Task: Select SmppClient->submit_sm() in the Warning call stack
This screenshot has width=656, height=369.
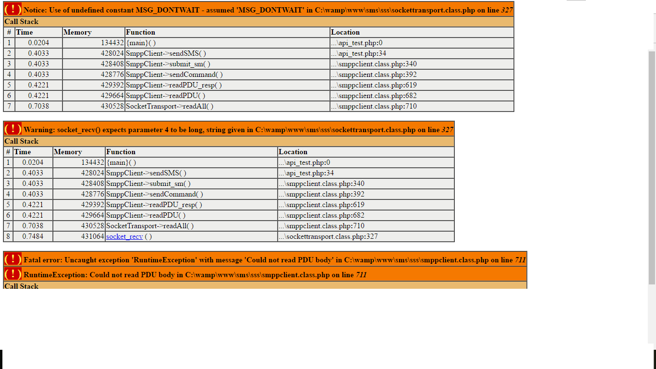Action: tap(149, 184)
